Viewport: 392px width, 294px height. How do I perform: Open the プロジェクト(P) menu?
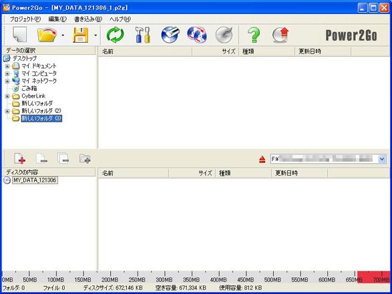coord(25,19)
